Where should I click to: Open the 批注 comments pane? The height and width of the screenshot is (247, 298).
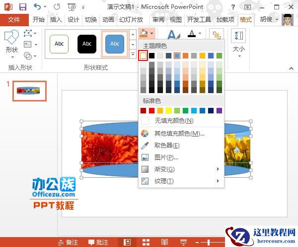click(x=98, y=242)
